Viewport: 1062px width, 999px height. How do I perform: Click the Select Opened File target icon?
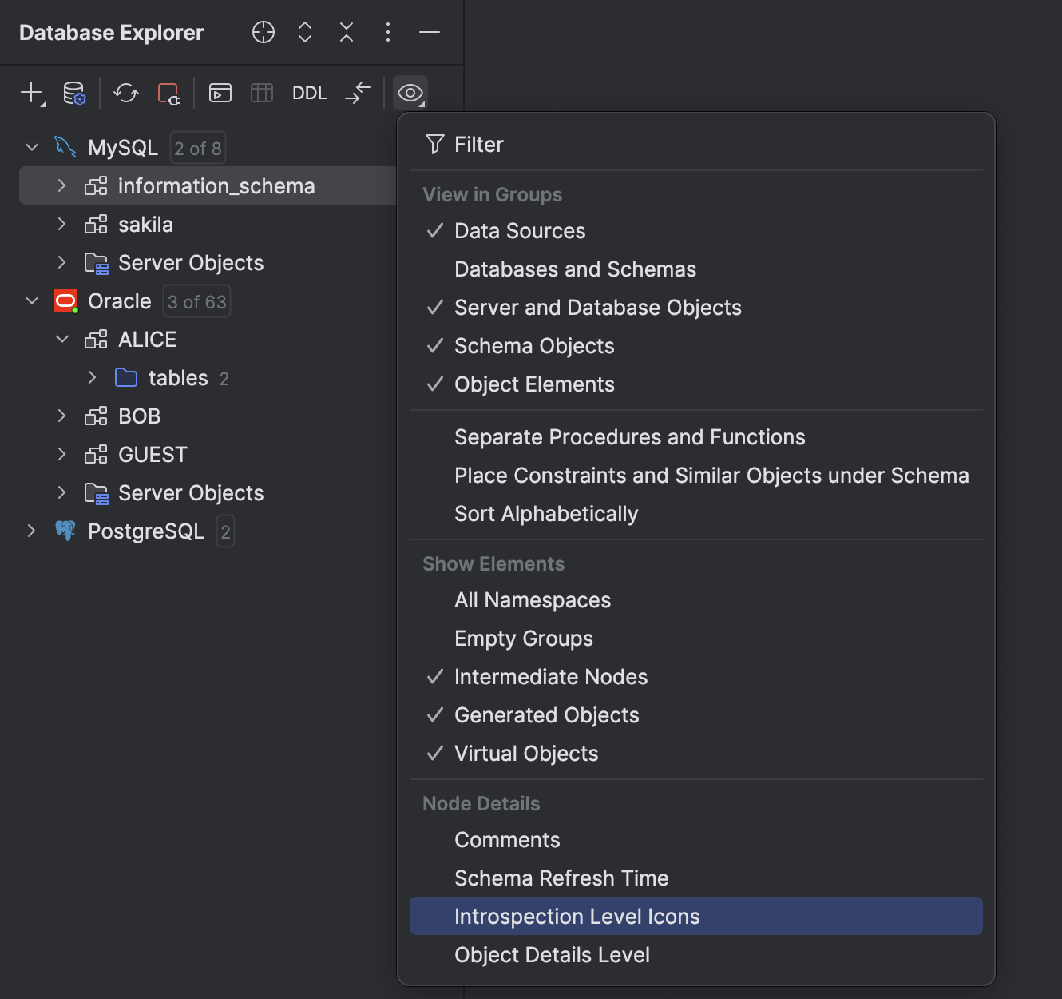point(264,32)
